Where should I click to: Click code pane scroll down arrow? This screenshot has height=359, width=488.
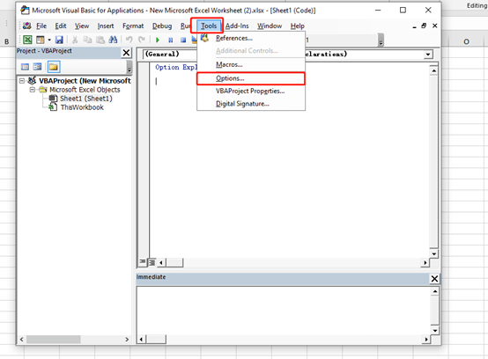coord(434,253)
